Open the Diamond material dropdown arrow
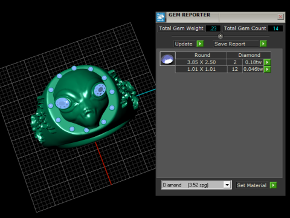This screenshot has height=218, width=290. (x=227, y=185)
